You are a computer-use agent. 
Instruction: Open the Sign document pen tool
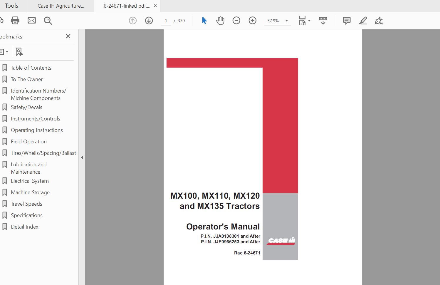379,21
